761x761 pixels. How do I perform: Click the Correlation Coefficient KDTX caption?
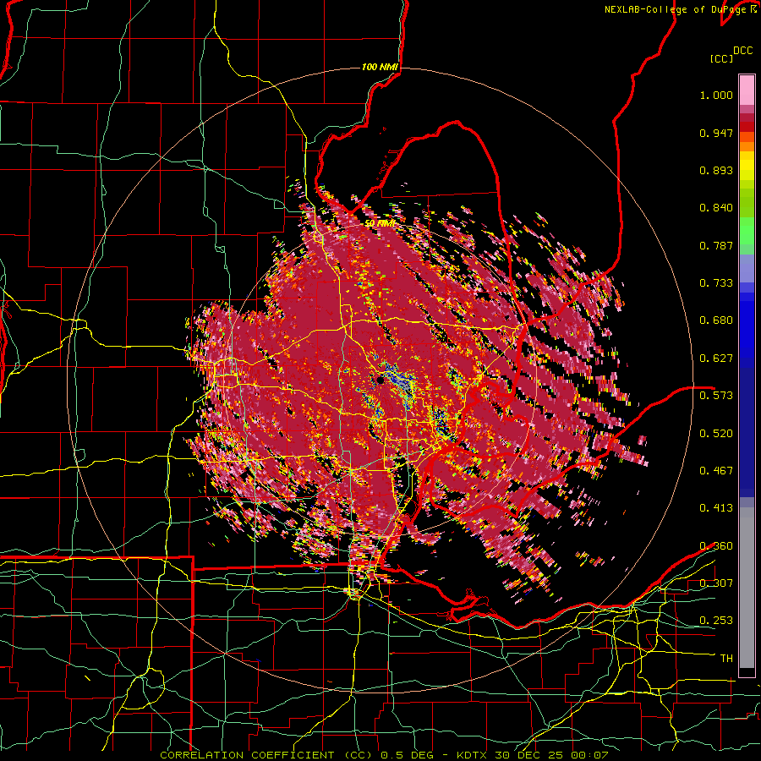pyautogui.click(x=384, y=755)
